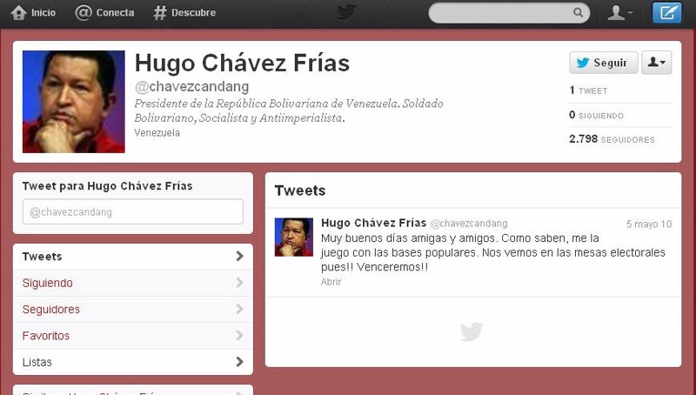Click the large Hugo Chávez profile photo
This screenshot has width=696, height=395.
click(74, 102)
